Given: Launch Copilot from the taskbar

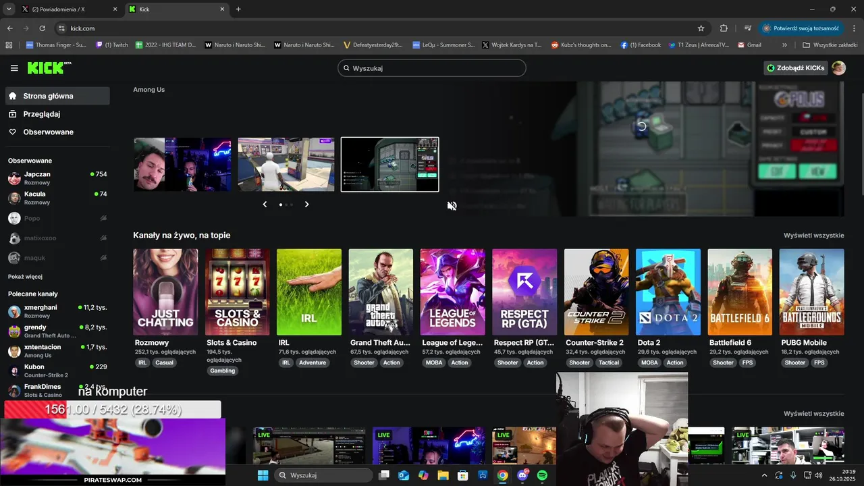Looking at the screenshot, I should [423, 475].
